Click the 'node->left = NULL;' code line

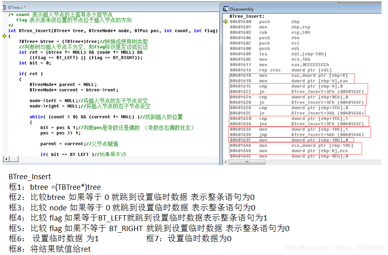tap(88, 101)
